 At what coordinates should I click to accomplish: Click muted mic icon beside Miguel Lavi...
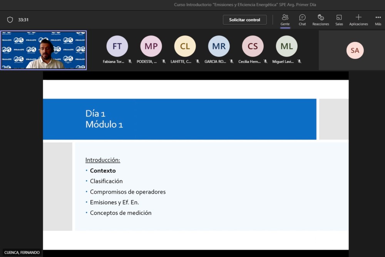coord(299,62)
